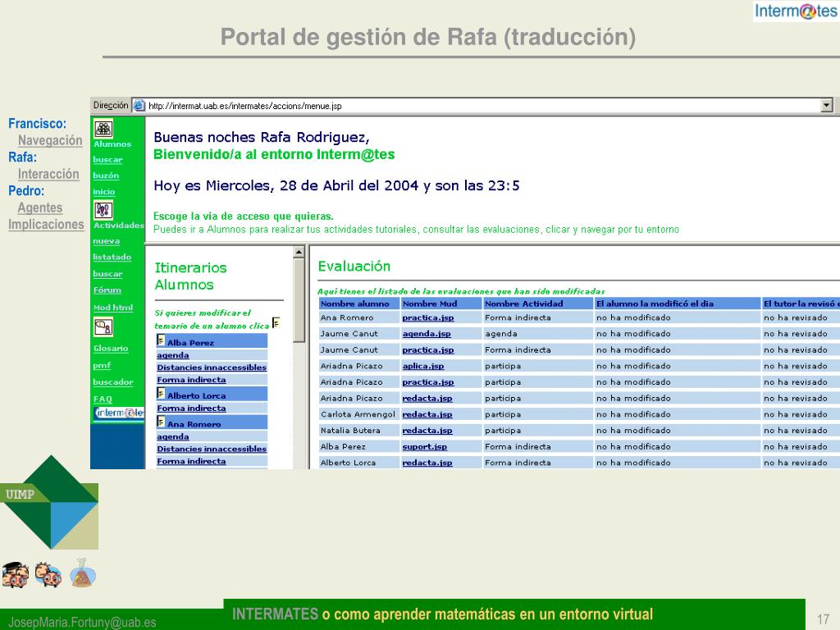The image size is (840, 630).
Task: Click the note icon beside Alberto Lorca
Action: point(161,393)
